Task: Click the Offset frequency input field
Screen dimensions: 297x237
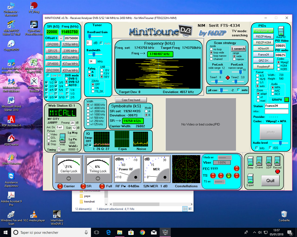Action: coord(71,38)
